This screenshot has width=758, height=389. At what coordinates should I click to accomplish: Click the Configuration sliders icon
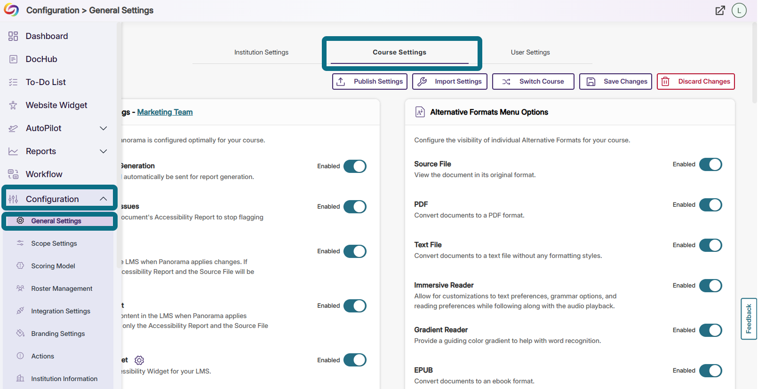(x=13, y=199)
